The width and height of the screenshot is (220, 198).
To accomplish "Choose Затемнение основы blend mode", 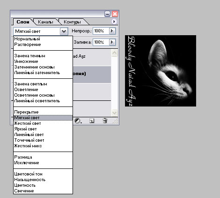I will [43, 67].
